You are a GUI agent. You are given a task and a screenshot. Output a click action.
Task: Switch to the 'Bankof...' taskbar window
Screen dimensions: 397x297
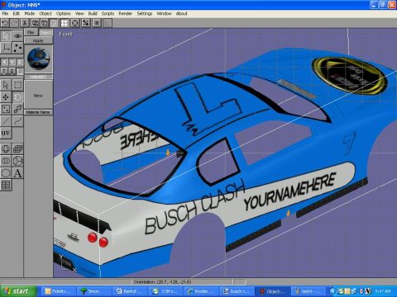[130, 291]
